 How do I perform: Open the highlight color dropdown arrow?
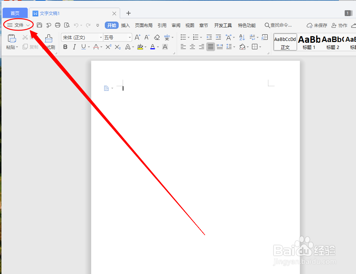[146, 47]
